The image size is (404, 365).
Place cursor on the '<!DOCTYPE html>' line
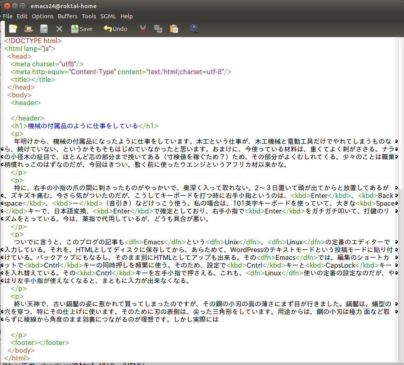click(x=33, y=41)
